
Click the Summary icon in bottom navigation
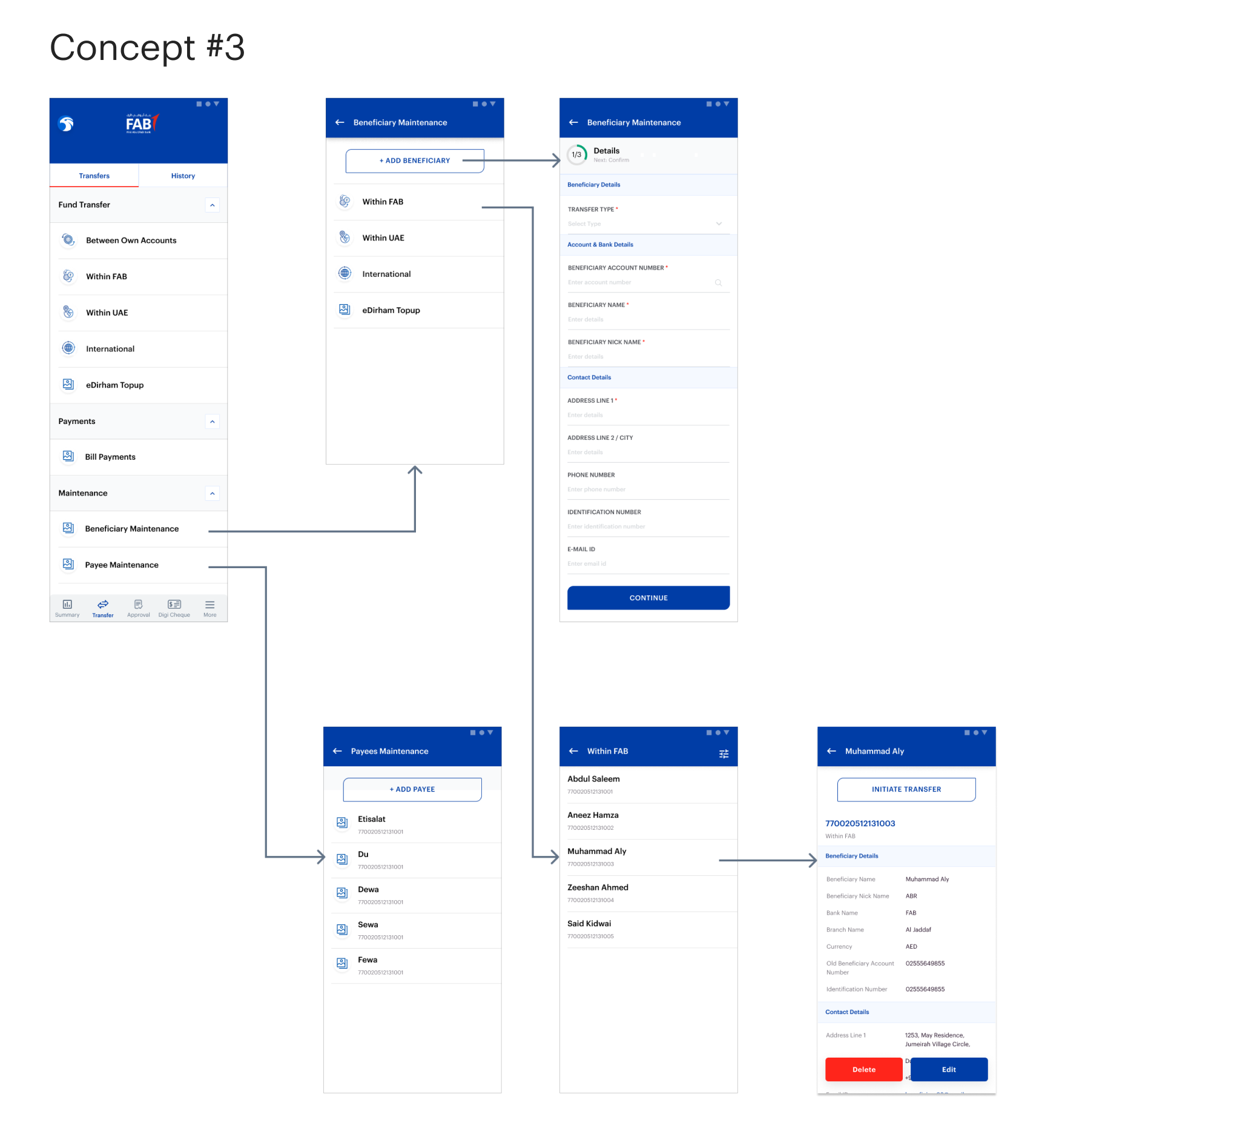pos(67,605)
